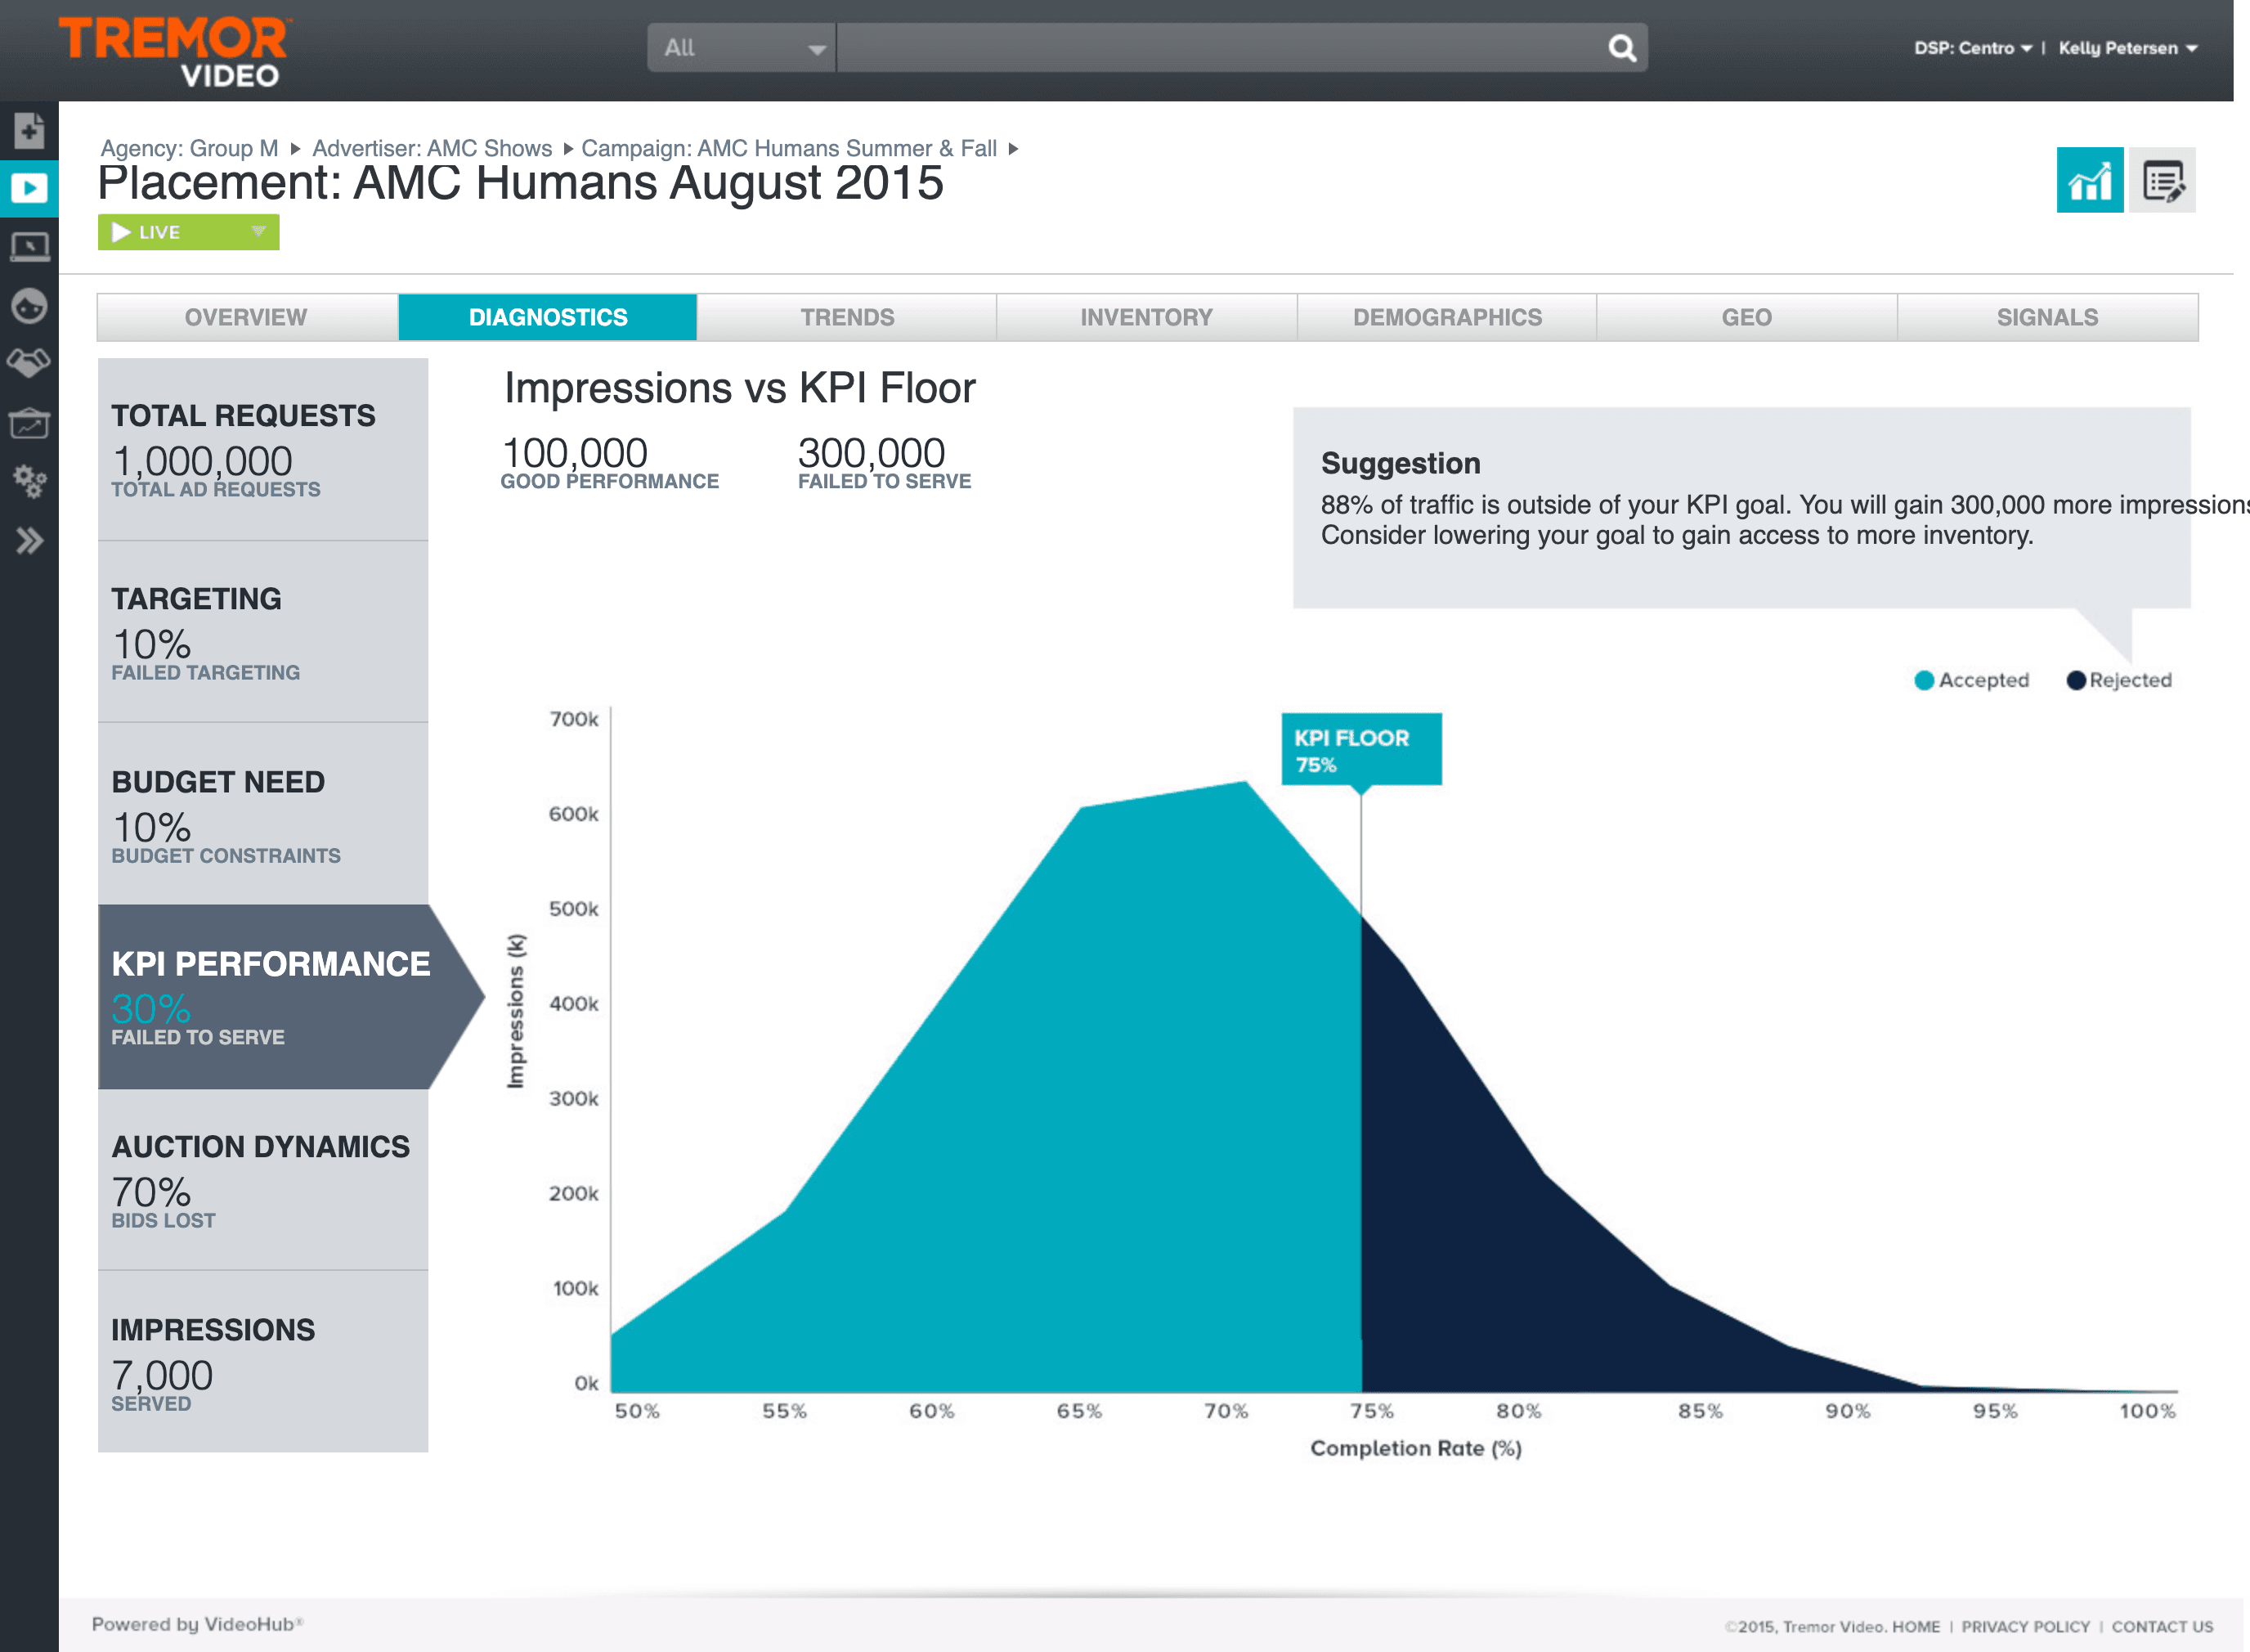Click the Tremor Video logo
2250x1652 pixels.
click(x=174, y=51)
